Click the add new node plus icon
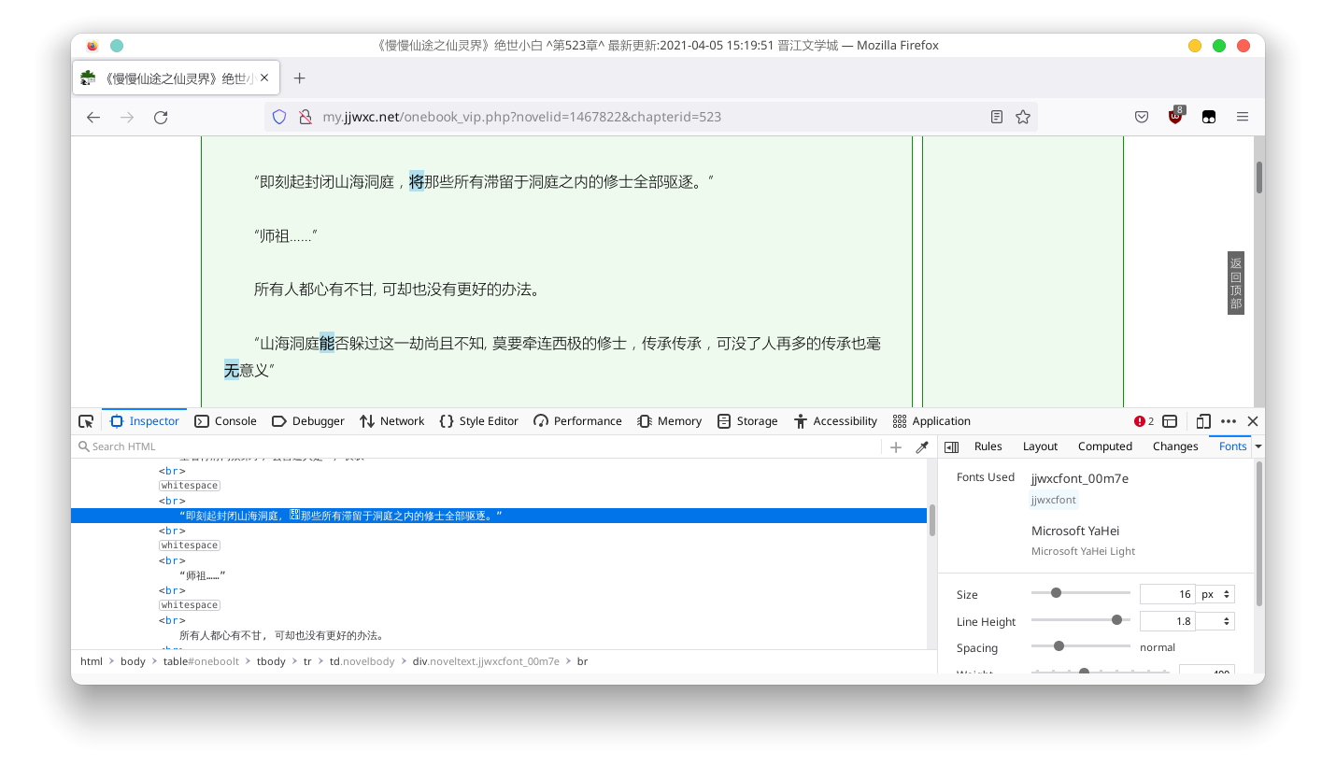This screenshot has width=1336, height=765. click(x=896, y=447)
